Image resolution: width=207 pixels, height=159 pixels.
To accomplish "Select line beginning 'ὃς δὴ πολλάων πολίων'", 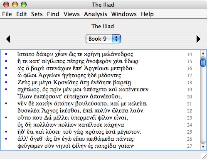I will coord(71,125).
